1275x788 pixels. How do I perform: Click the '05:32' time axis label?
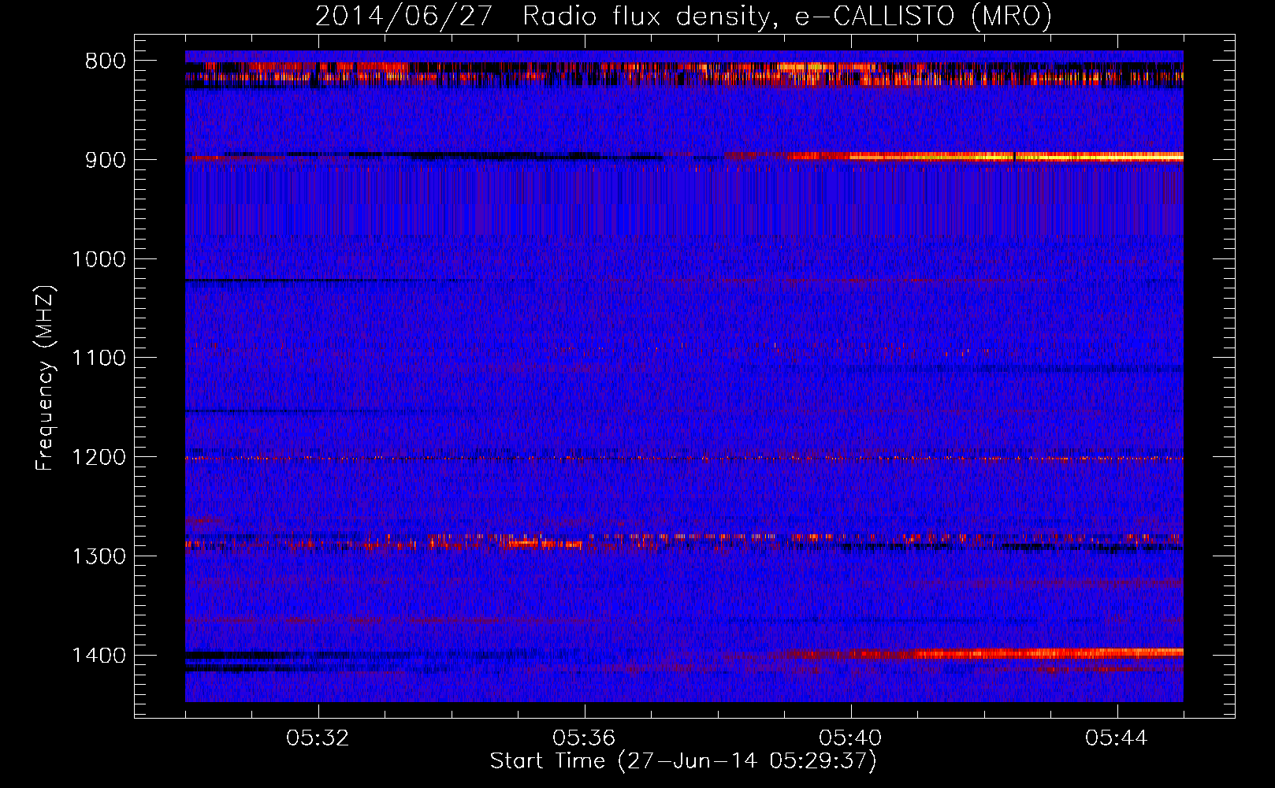[318, 738]
